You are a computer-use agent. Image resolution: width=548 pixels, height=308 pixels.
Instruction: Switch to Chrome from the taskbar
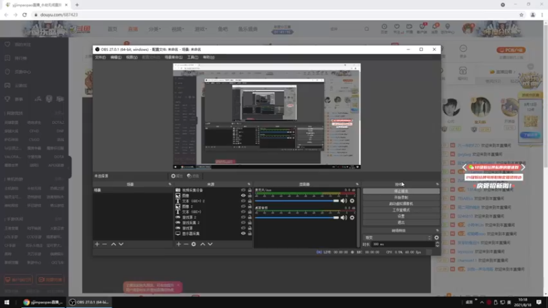[x=43, y=302]
